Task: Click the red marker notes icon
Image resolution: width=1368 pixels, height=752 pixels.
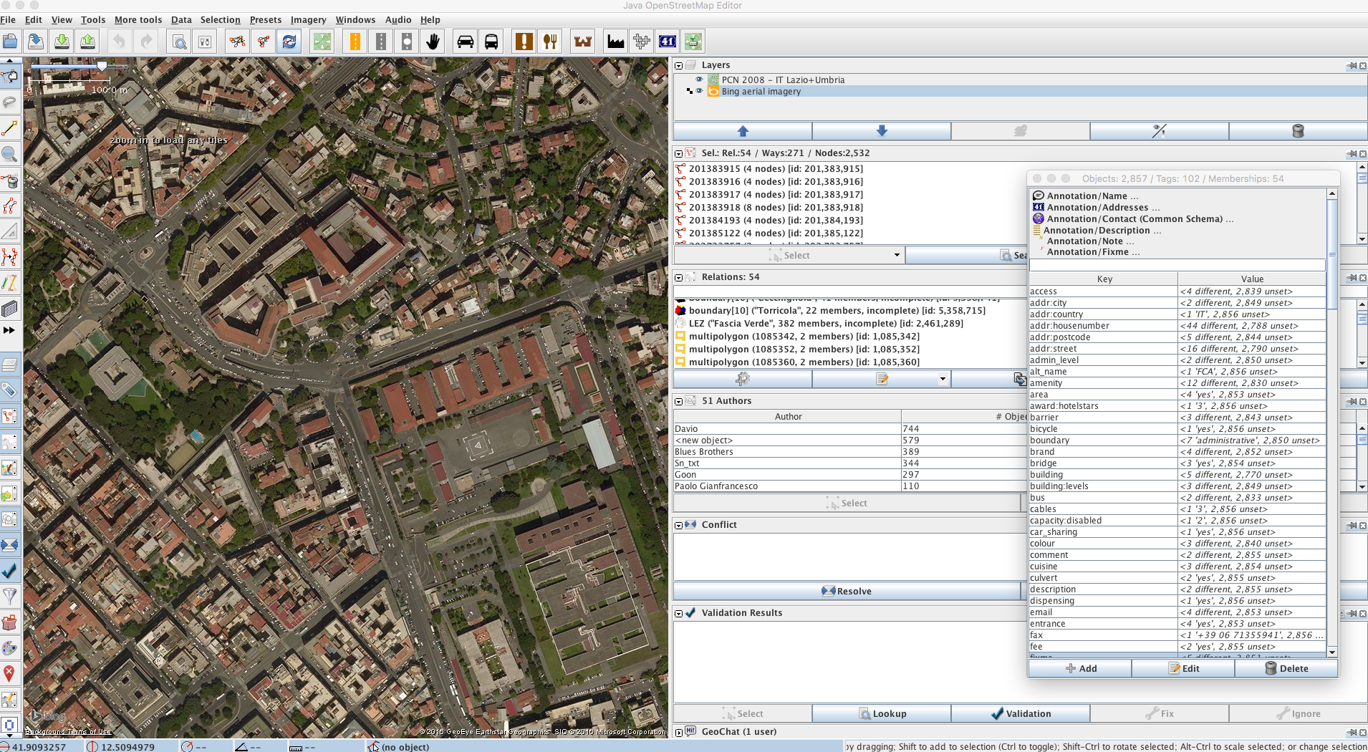Action: [9, 674]
